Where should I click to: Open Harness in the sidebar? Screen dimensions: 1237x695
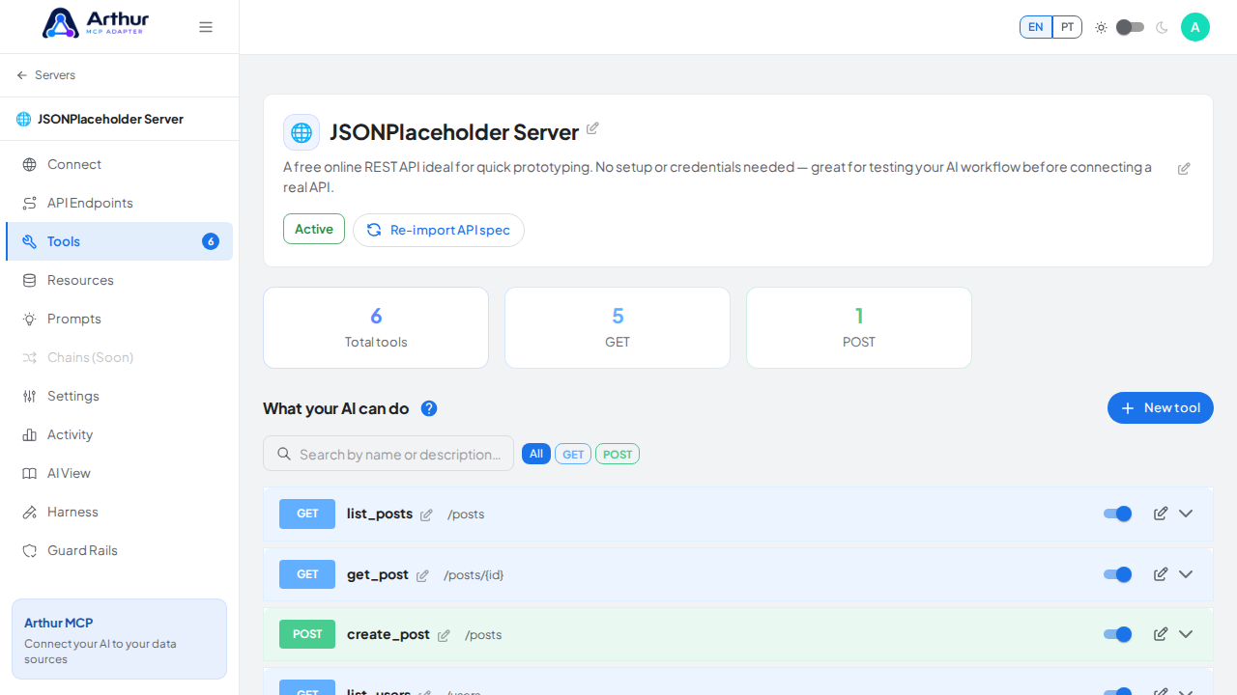(120, 512)
